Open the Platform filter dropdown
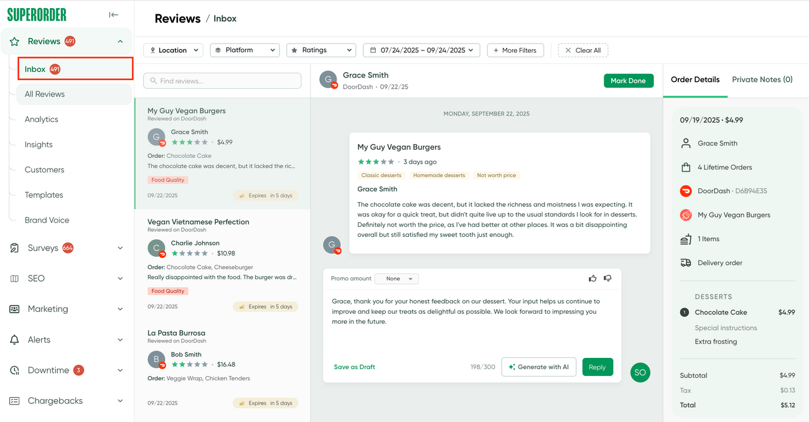Screen dimensions: 809x422 pos(245,50)
